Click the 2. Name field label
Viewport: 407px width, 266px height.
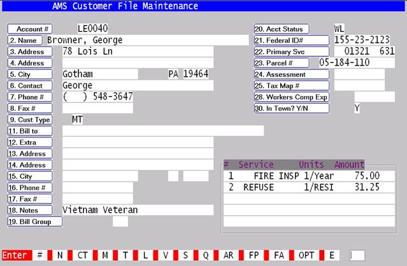pos(25,40)
